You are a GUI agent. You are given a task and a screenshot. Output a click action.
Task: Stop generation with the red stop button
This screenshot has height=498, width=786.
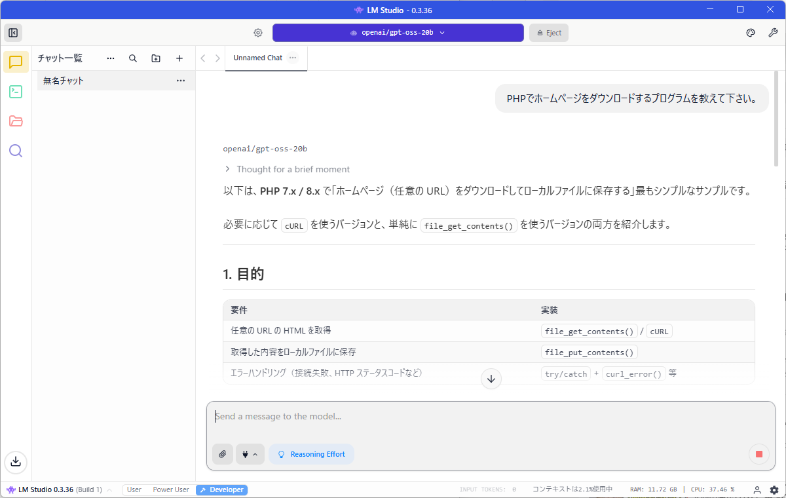point(758,454)
